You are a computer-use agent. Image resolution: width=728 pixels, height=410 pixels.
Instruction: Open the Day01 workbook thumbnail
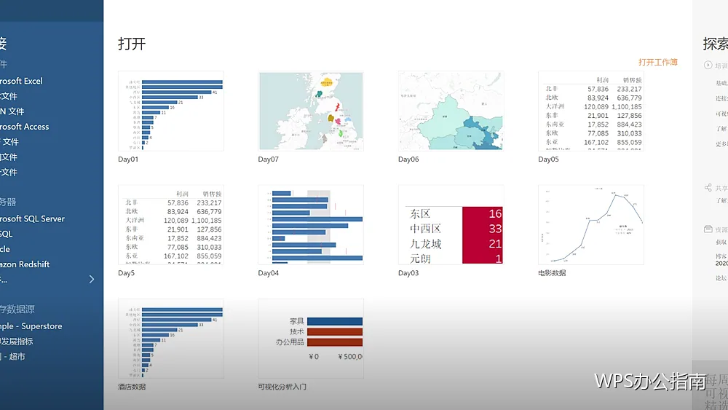pyautogui.click(x=171, y=111)
